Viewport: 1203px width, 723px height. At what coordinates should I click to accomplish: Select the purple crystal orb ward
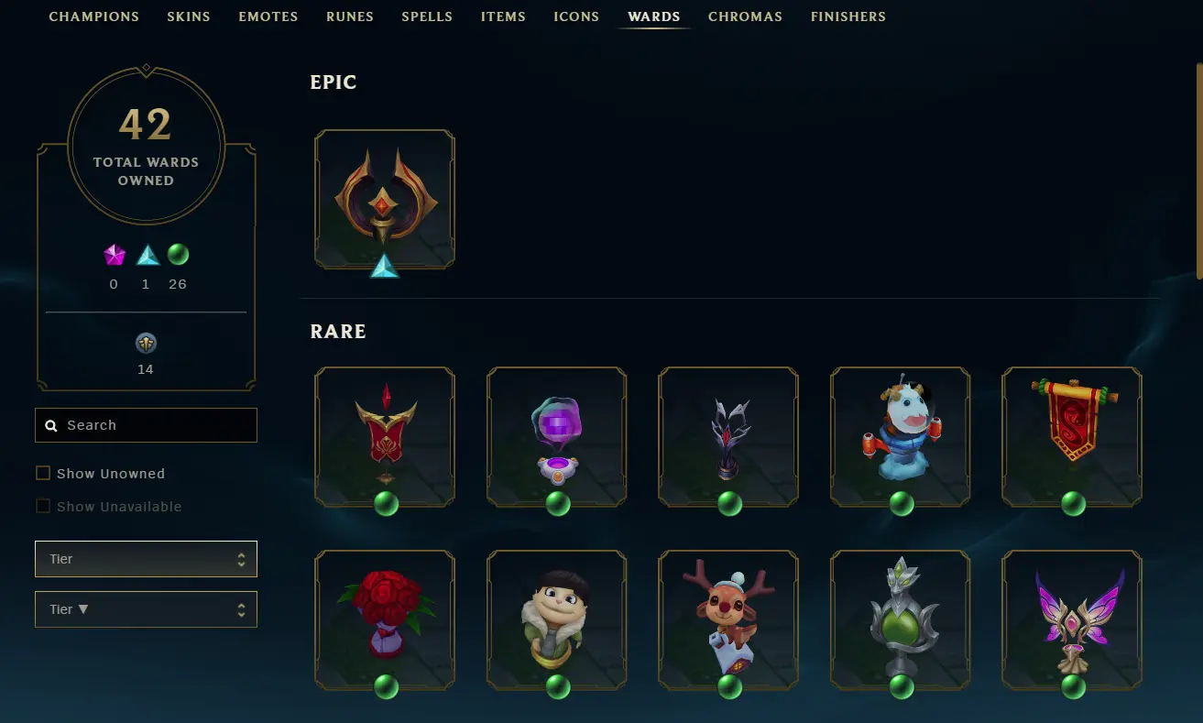(x=557, y=437)
